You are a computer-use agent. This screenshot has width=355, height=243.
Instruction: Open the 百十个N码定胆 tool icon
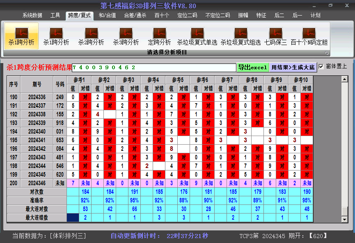point(309,36)
